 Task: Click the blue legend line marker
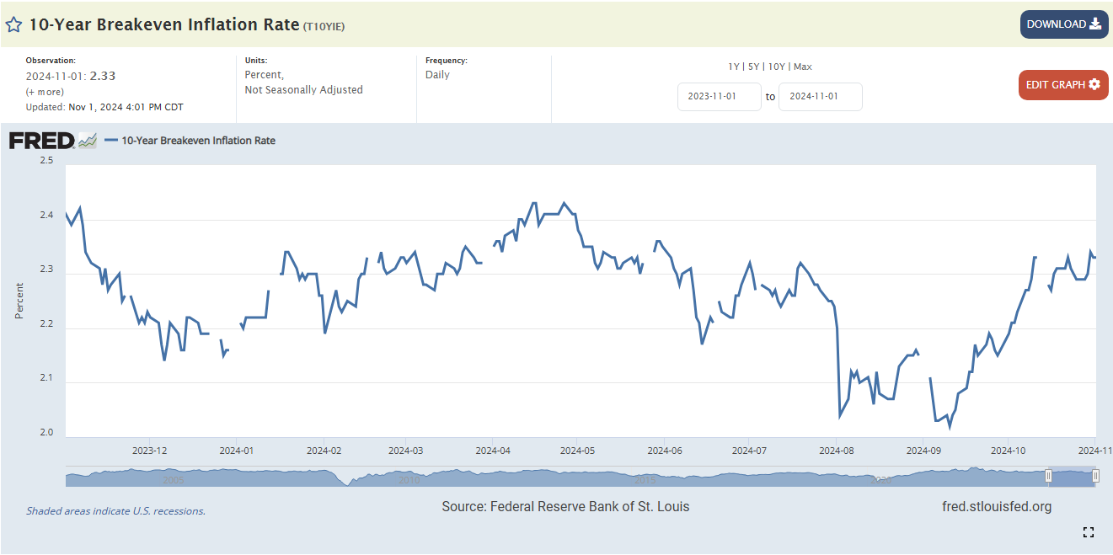111,141
